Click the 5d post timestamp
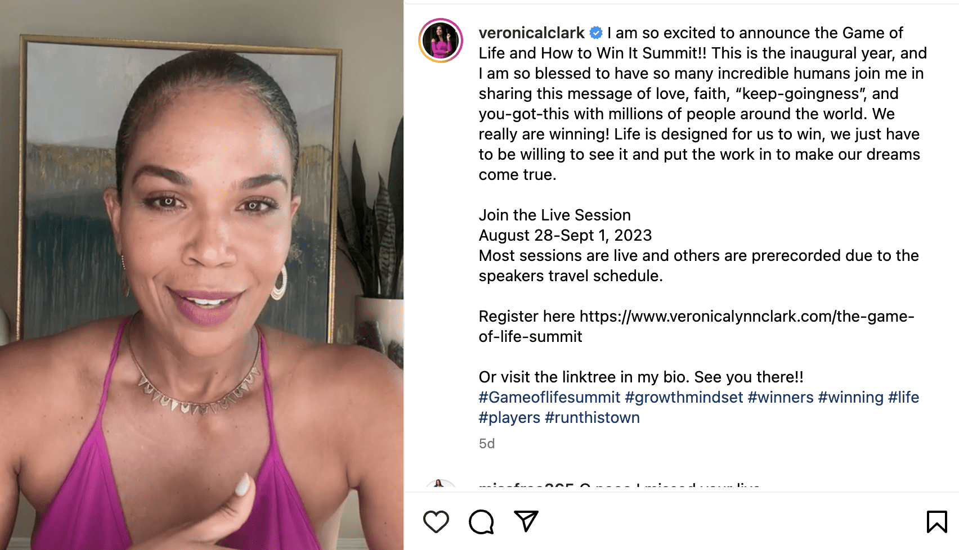 [487, 444]
